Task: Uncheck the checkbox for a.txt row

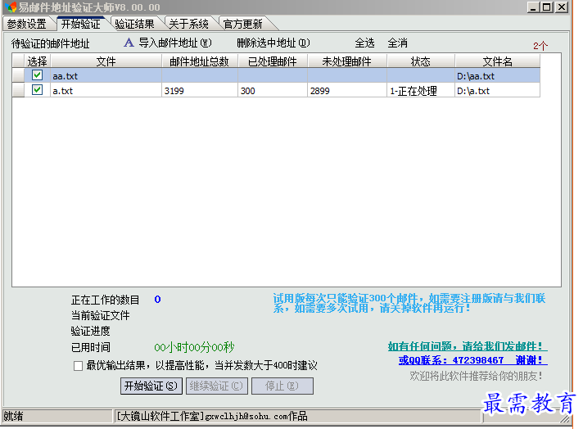Action: (37, 90)
